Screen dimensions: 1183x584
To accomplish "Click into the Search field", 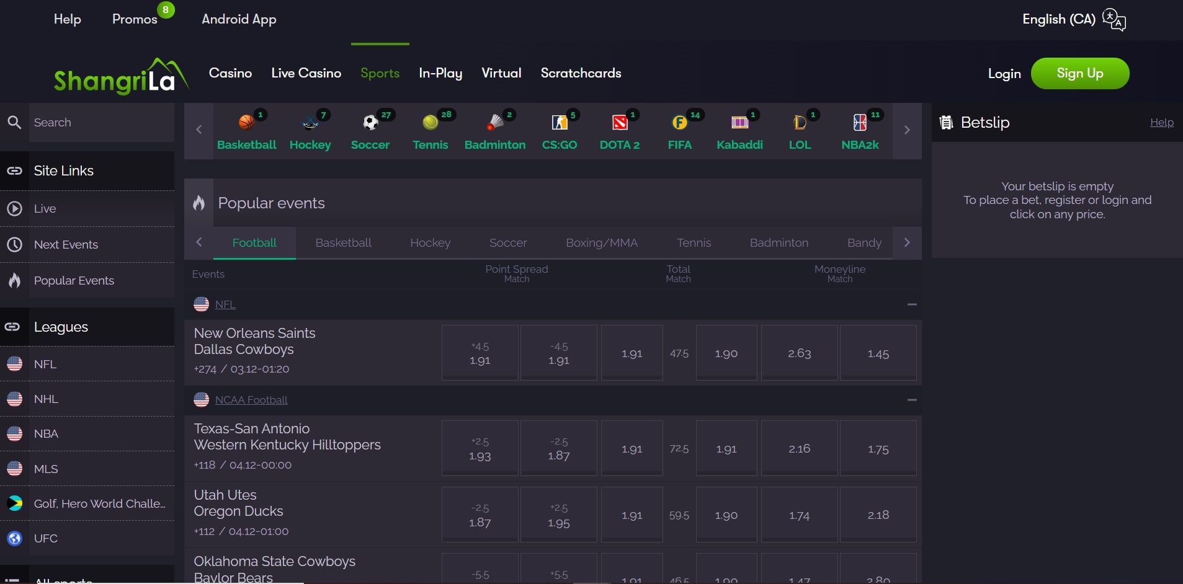I will pyautogui.click(x=102, y=122).
